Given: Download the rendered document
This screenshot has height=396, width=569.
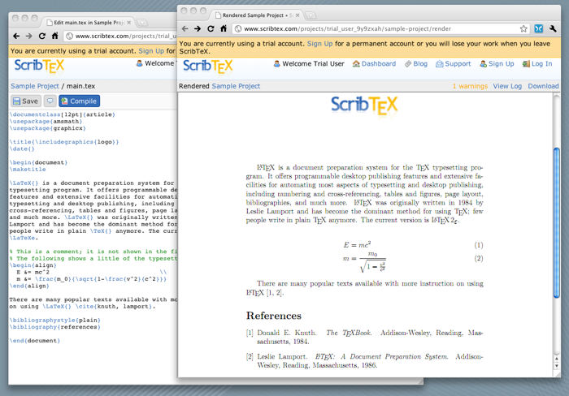Looking at the screenshot, I should [x=543, y=86].
